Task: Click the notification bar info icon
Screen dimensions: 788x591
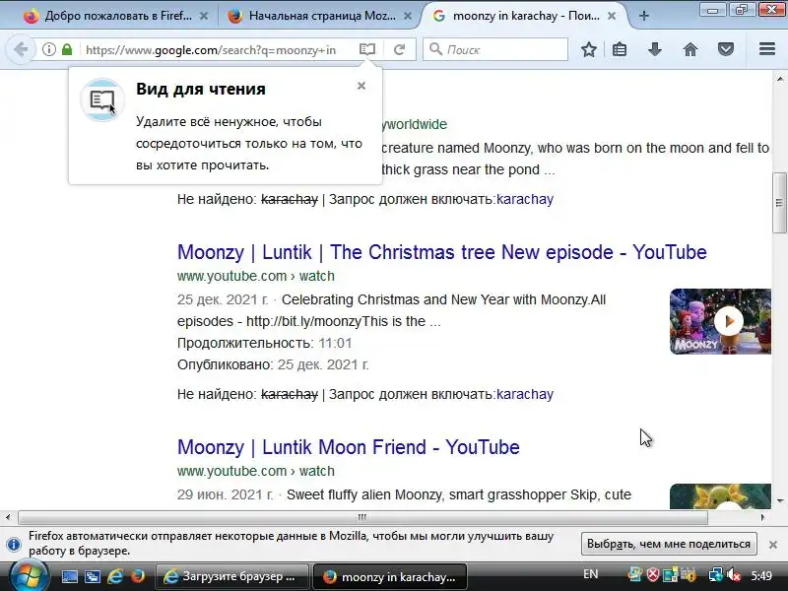Action: [14, 545]
